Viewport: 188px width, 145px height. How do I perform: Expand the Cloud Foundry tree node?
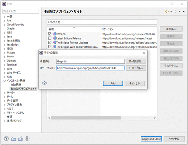tap(5, 25)
